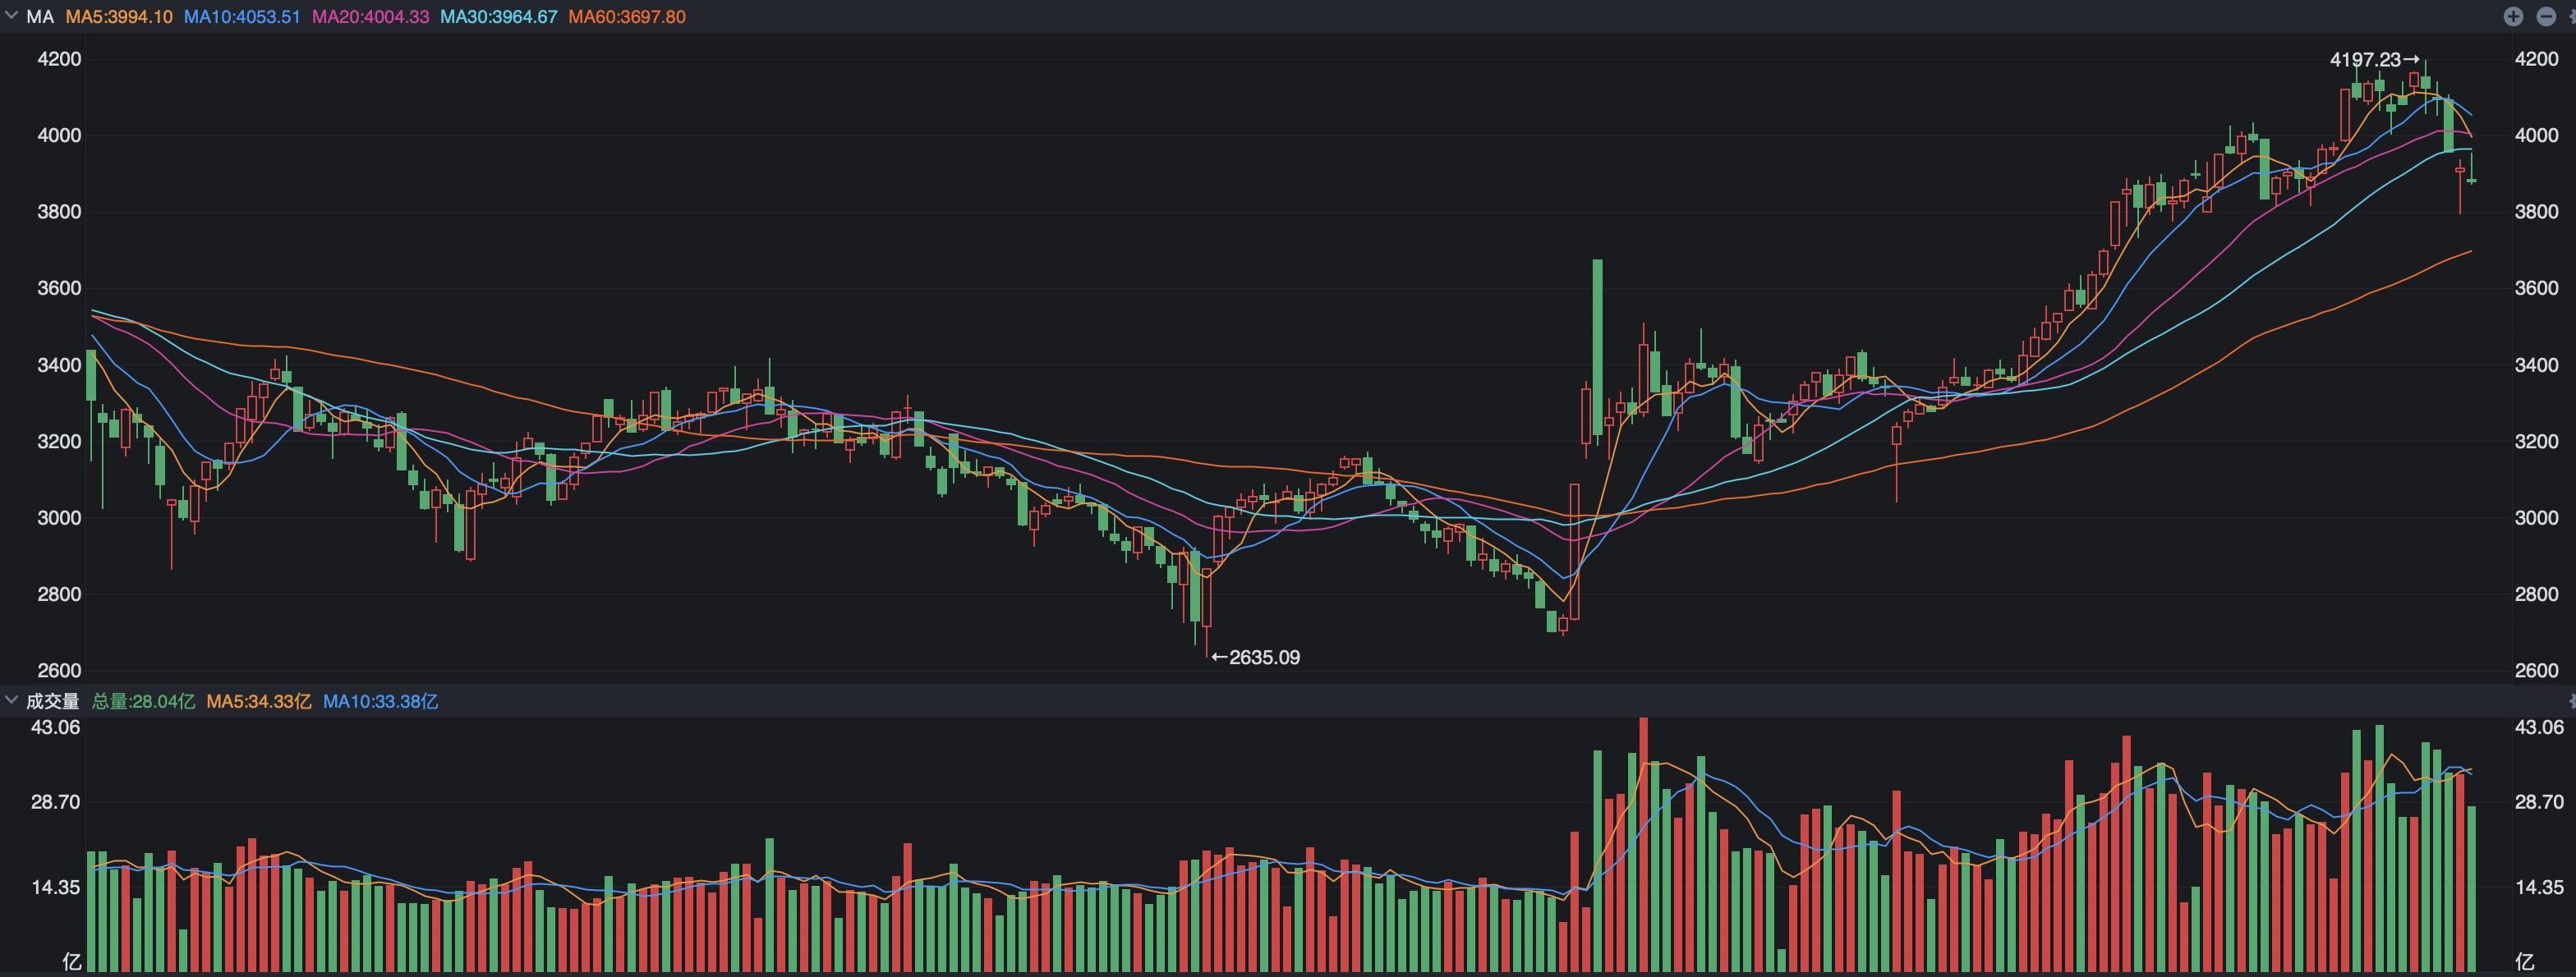Open MA indicator settings gear icon
The height and width of the screenshot is (977, 2576).
2572,17
